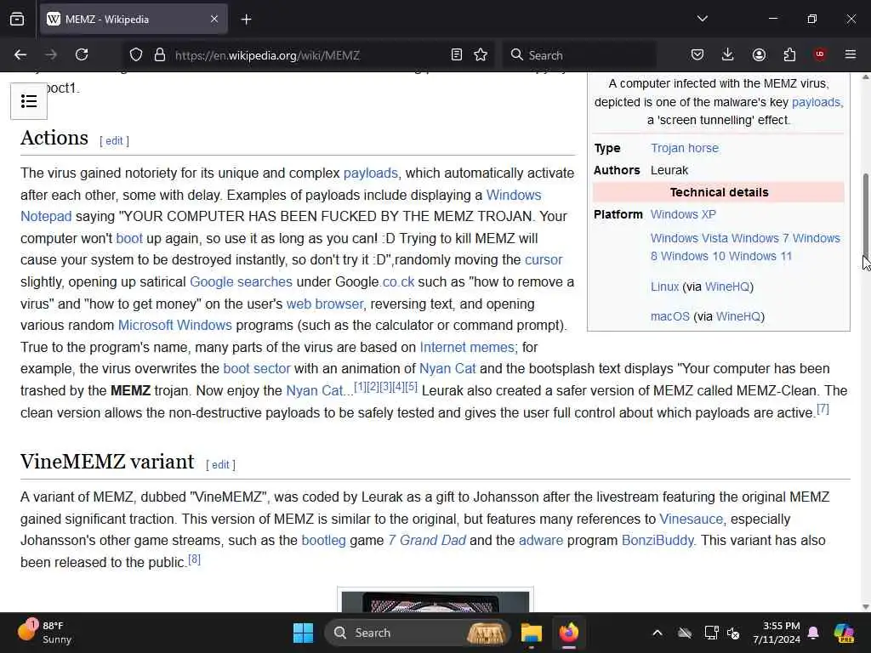Jump to citation [7]
This screenshot has width=871, height=653.
click(823, 409)
